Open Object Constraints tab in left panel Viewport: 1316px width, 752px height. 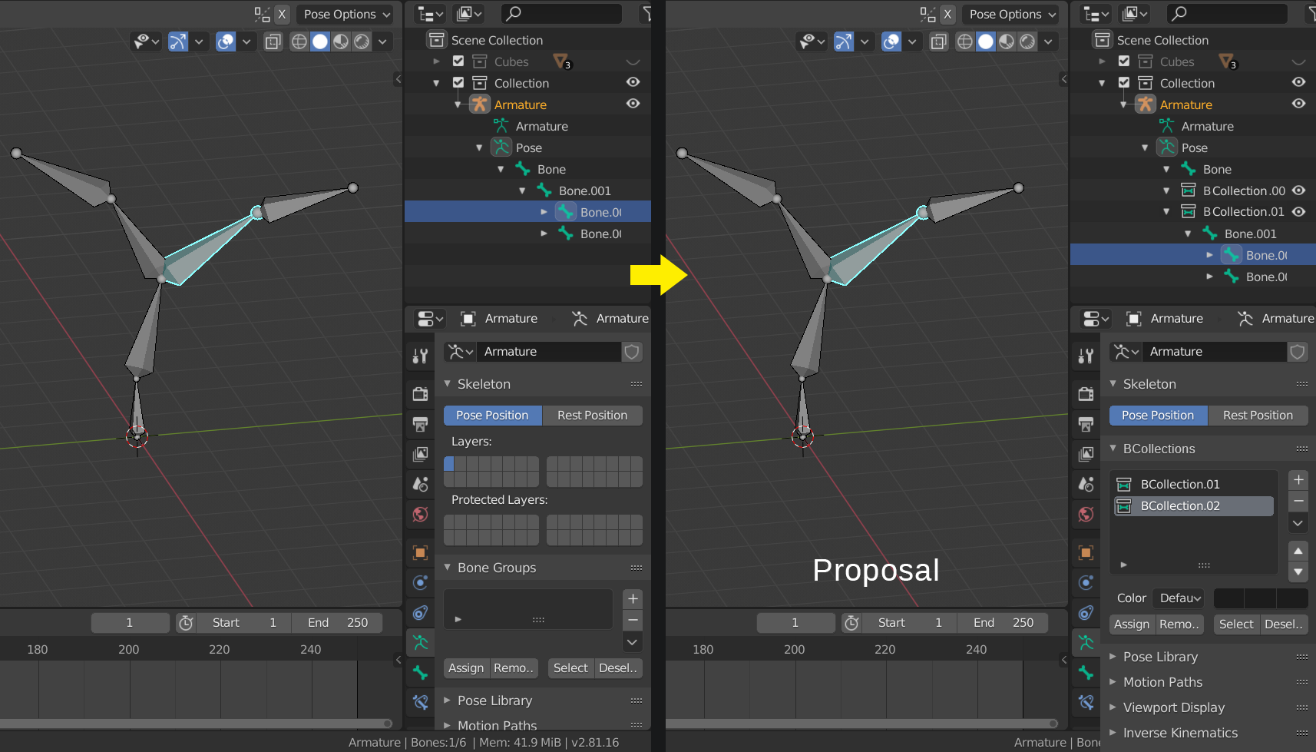point(420,612)
